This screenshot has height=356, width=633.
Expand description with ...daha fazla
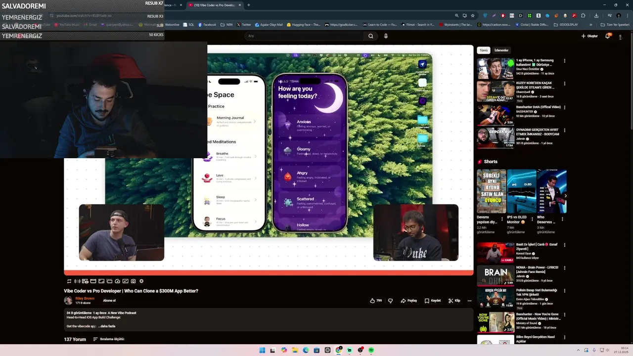coord(106,326)
